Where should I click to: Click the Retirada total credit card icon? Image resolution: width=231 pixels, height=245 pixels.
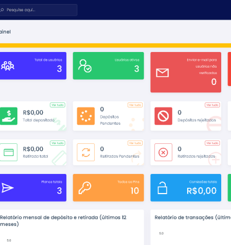tap(9, 152)
